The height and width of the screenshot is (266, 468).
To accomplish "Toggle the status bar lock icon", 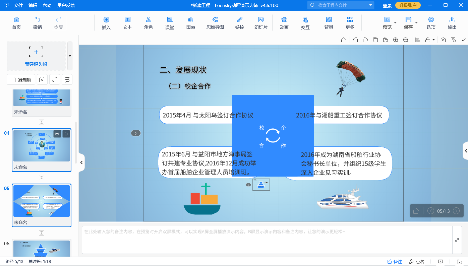I will pyautogui.click(x=459, y=262).
